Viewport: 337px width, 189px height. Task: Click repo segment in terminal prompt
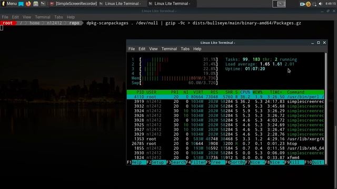click(74, 23)
